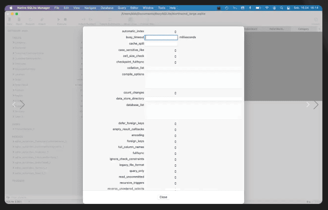The image size is (328, 210).
Task: Click the Outdent toolbar icon
Action: [x=90, y=19]
